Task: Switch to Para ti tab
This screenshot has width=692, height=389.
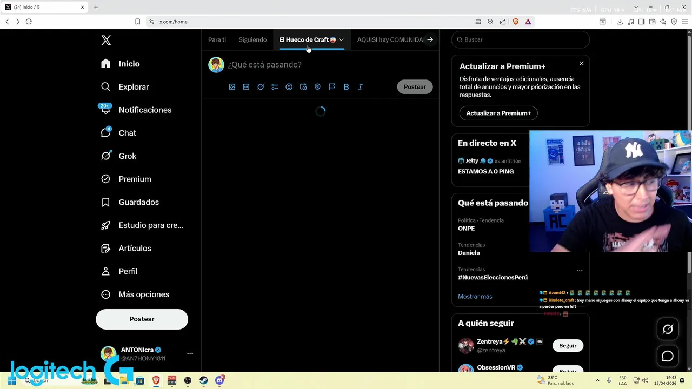Action: pyautogui.click(x=217, y=39)
